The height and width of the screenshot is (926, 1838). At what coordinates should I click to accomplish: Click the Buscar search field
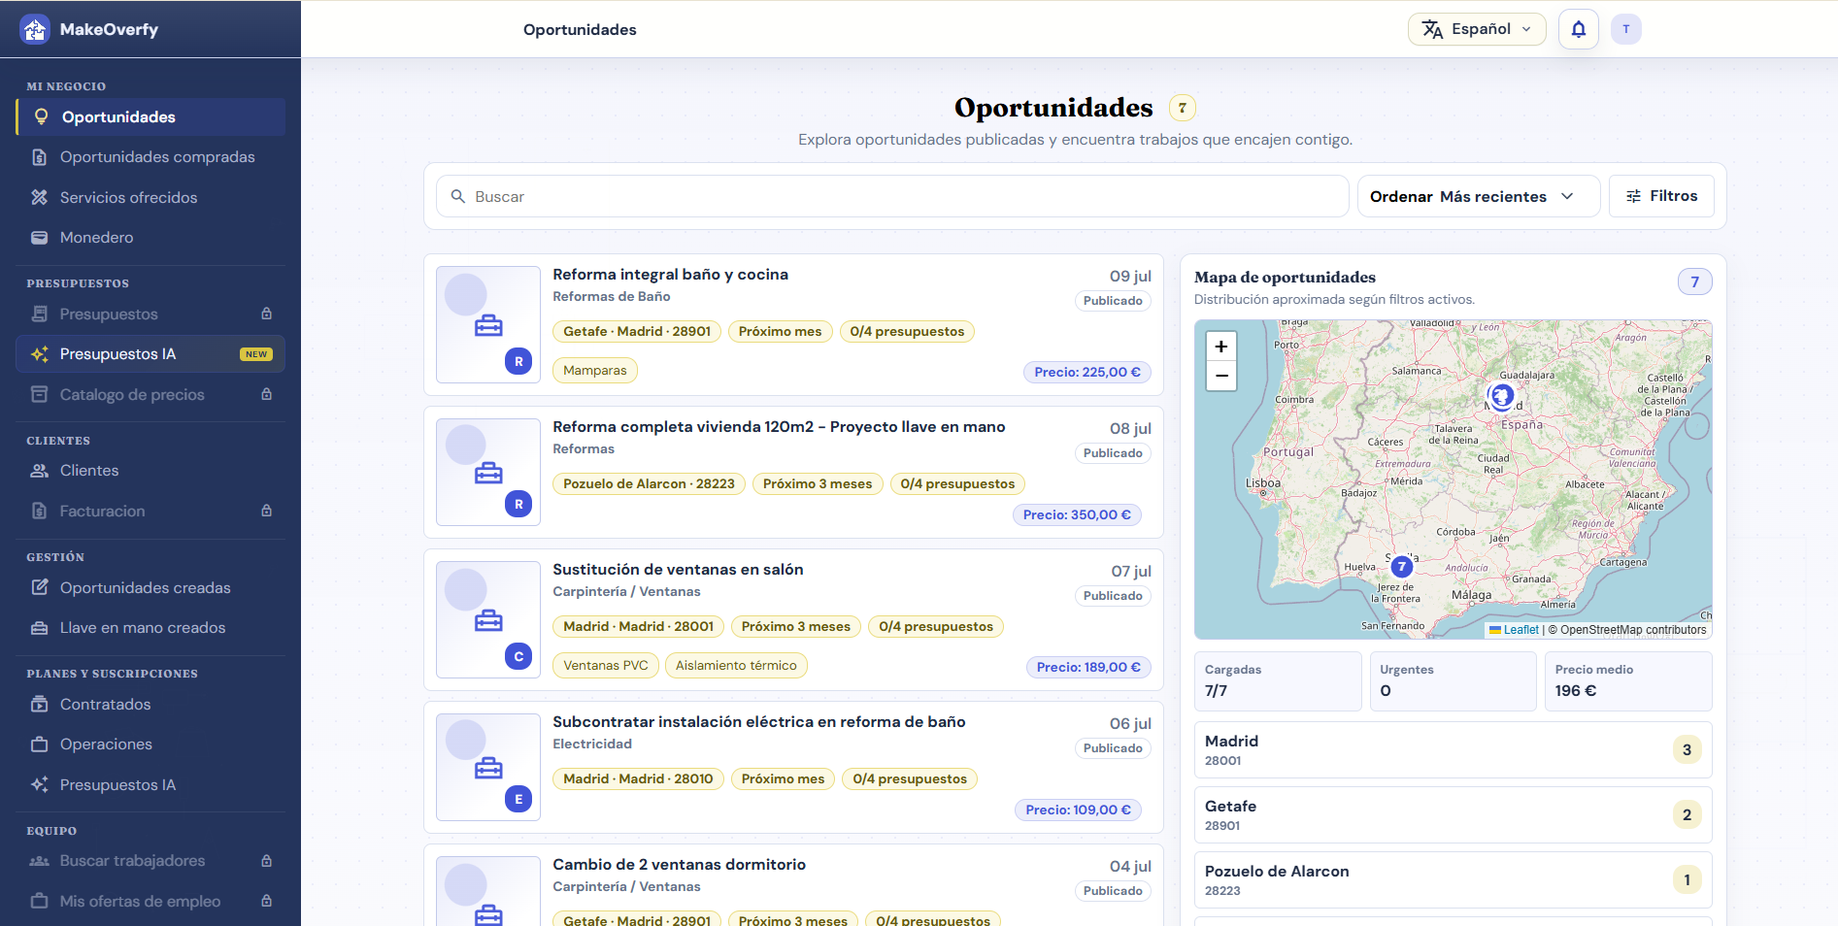[892, 196]
